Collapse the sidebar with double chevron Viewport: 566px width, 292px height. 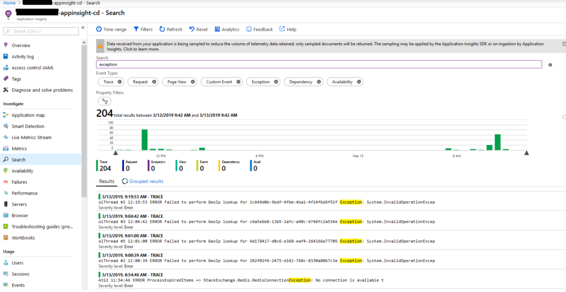pyautogui.click(x=83, y=28)
